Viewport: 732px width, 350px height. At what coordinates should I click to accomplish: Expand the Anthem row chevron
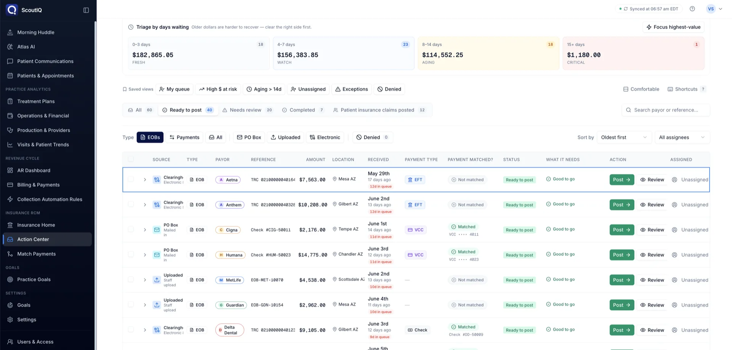tap(145, 205)
